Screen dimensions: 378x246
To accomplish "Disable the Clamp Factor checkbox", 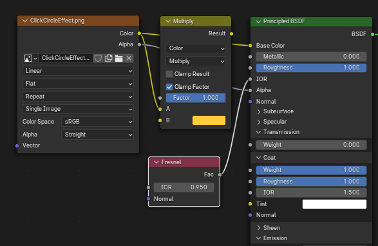I will click(169, 87).
